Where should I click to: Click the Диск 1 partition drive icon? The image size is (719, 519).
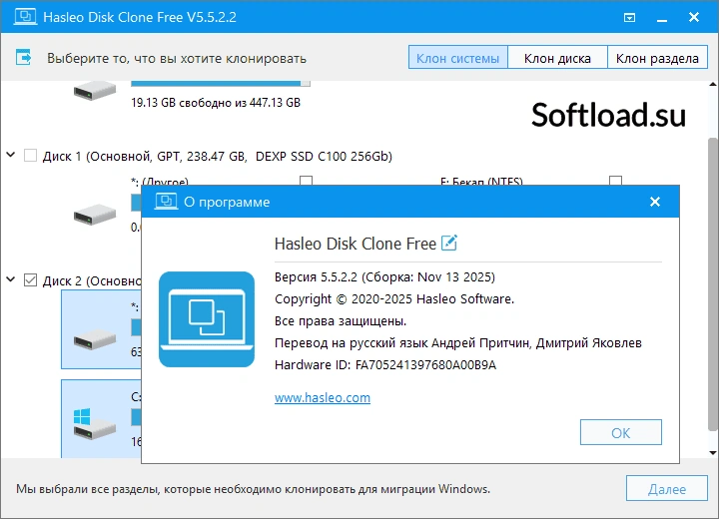[95, 215]
